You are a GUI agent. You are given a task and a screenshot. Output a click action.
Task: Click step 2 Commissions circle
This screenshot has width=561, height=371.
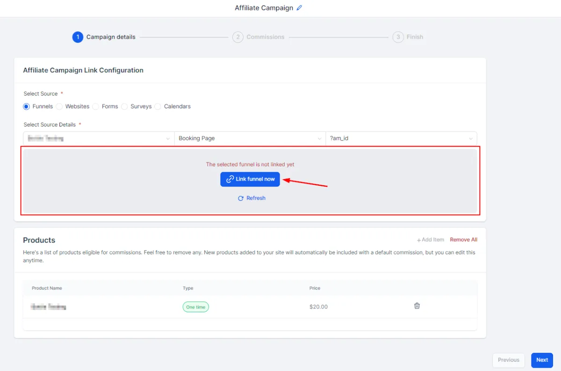[x=238, y=37]
